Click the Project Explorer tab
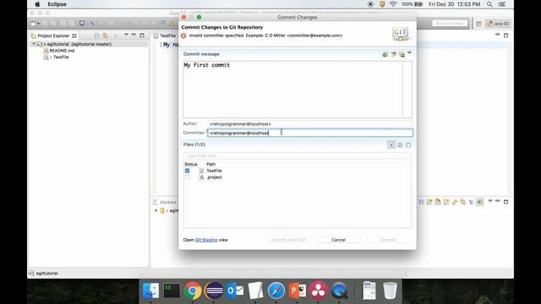Viewport: 541px width, 304px height. point(53,35)
